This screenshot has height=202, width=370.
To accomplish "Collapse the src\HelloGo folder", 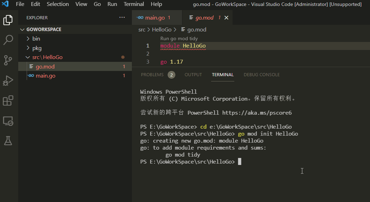I will coord(28,57).
